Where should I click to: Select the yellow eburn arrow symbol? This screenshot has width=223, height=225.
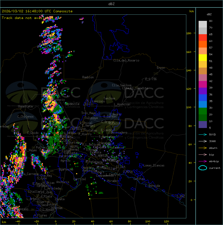(x=203, y=148)
